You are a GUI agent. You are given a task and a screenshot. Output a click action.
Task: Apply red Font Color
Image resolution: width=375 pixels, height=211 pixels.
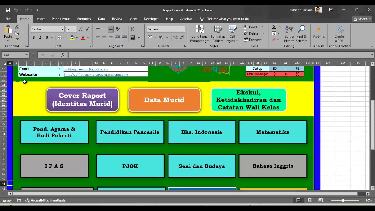click(83, 38)
